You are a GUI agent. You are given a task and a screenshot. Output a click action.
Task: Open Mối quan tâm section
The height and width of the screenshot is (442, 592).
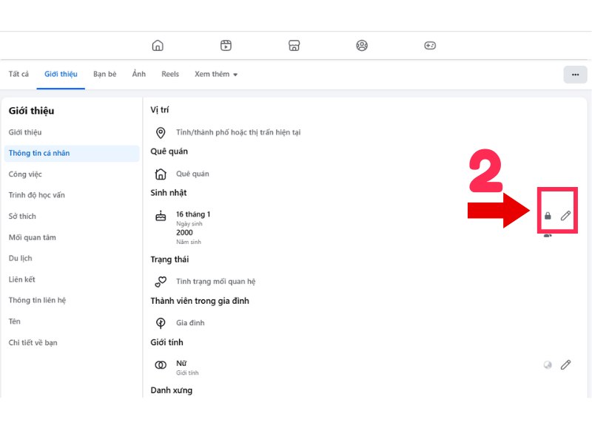tap(32, 237)
